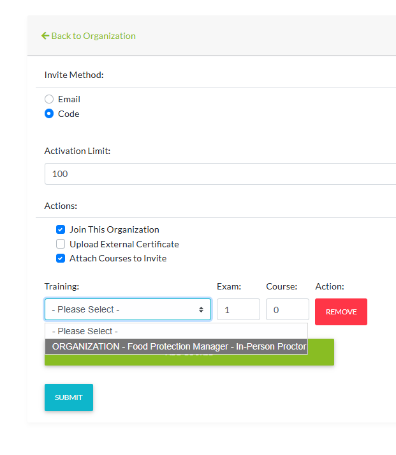
Task: Click the back arrow icon
Action: (x=45, y=36)
